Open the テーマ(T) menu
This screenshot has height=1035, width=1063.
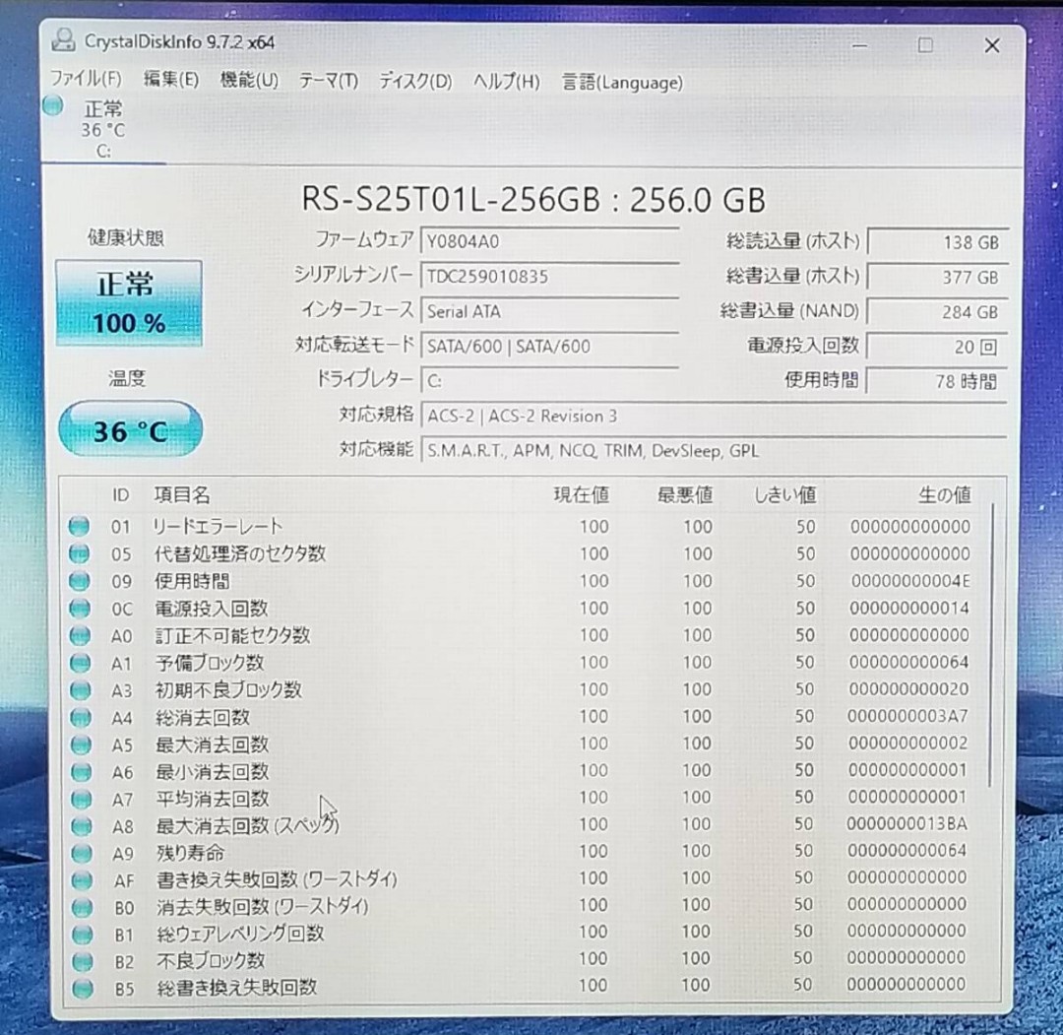click(x=328, y=82)
